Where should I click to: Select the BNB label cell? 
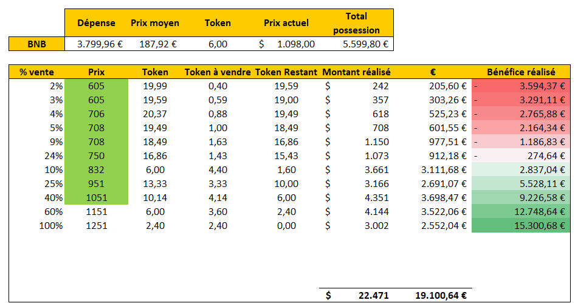pos(36,44)
